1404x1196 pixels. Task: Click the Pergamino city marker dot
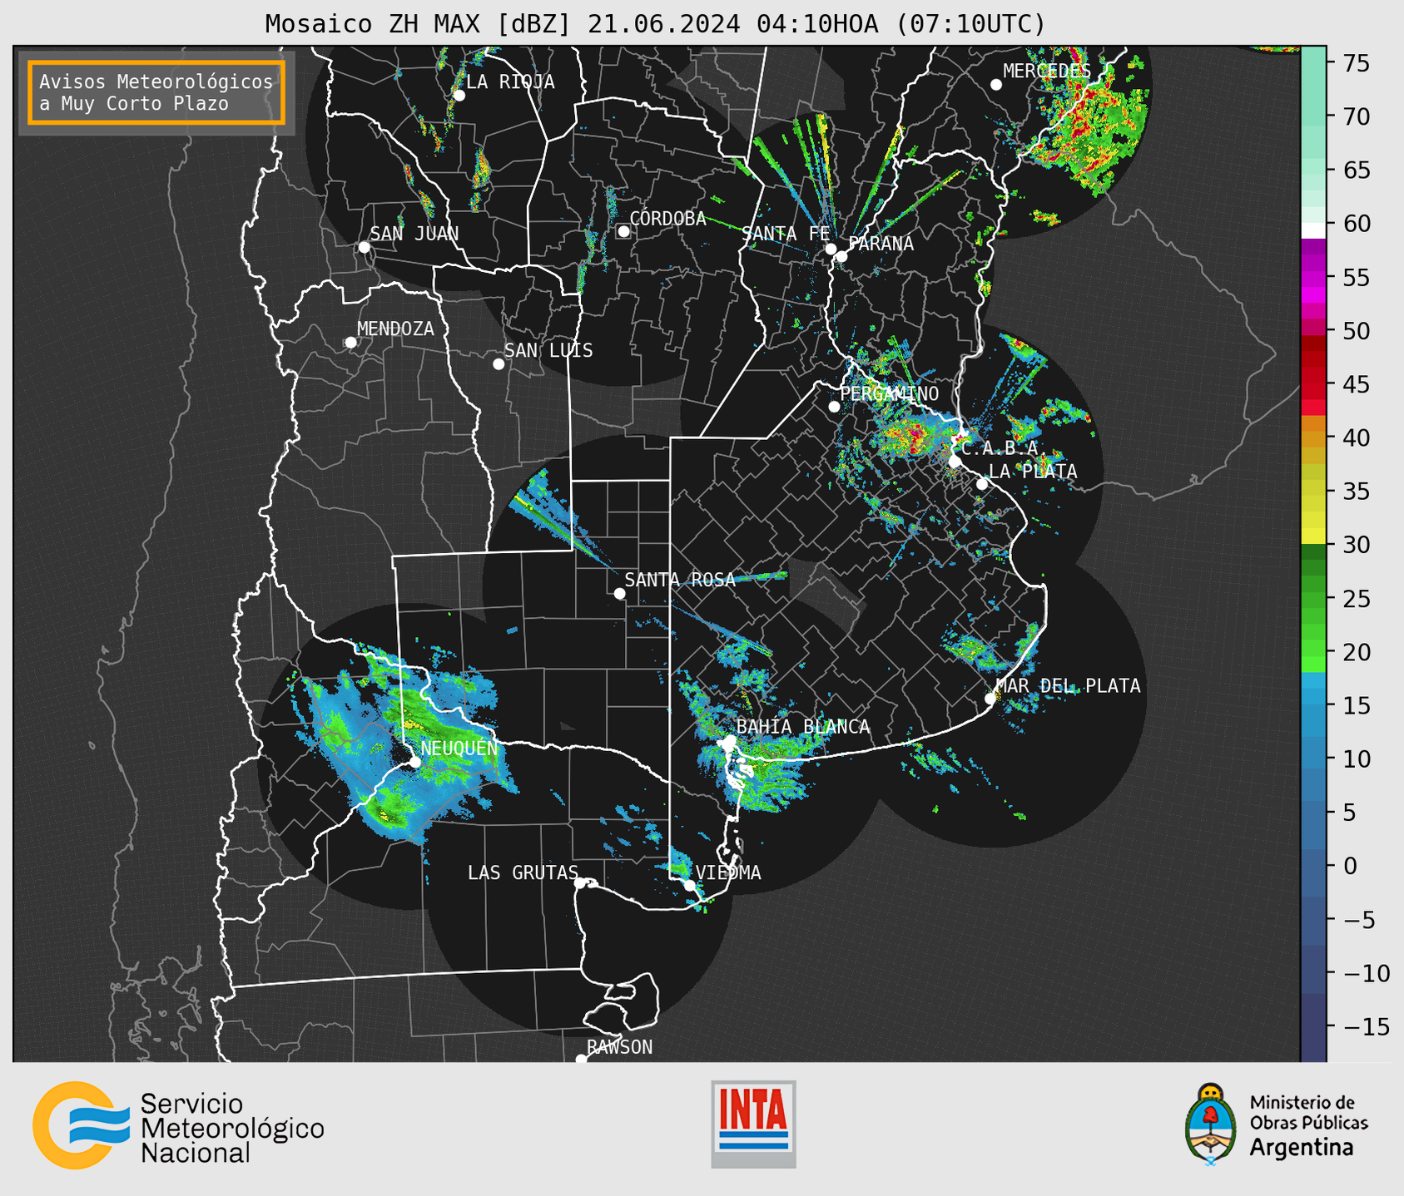834,407
